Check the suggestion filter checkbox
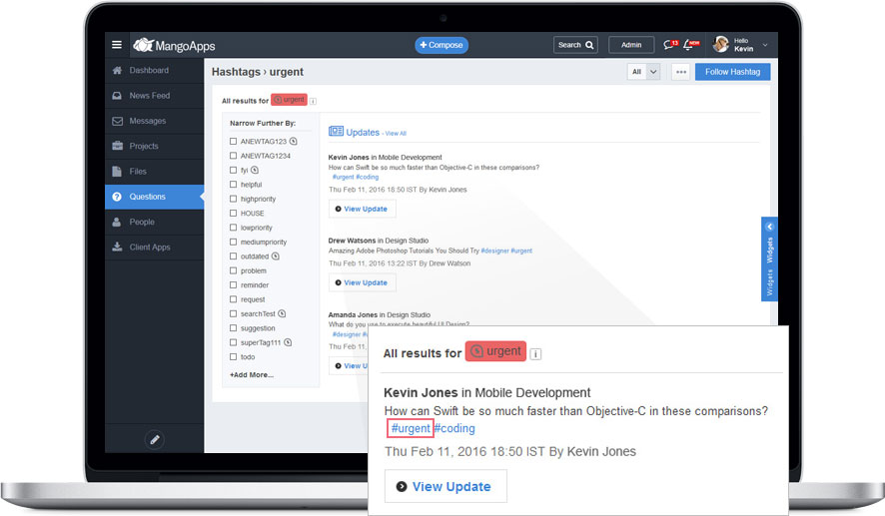 (233, 328)
